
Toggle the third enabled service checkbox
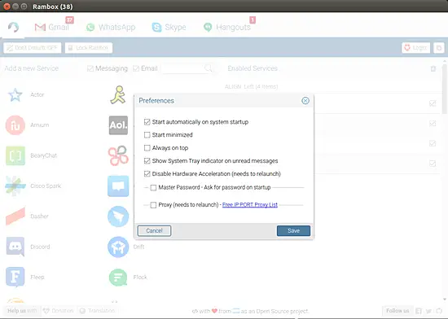click(x=433, y=143)
